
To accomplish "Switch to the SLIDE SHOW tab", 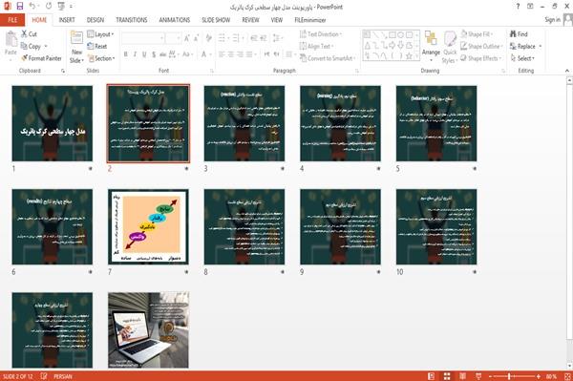I will (216, 20).
